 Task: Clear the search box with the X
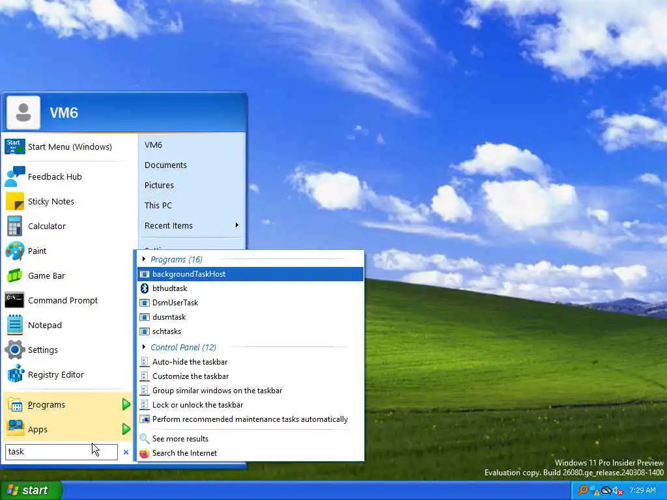tap(126, 452)
